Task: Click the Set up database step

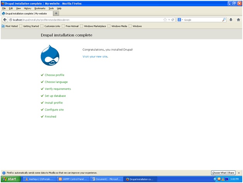Action: [x=55, y=96]
